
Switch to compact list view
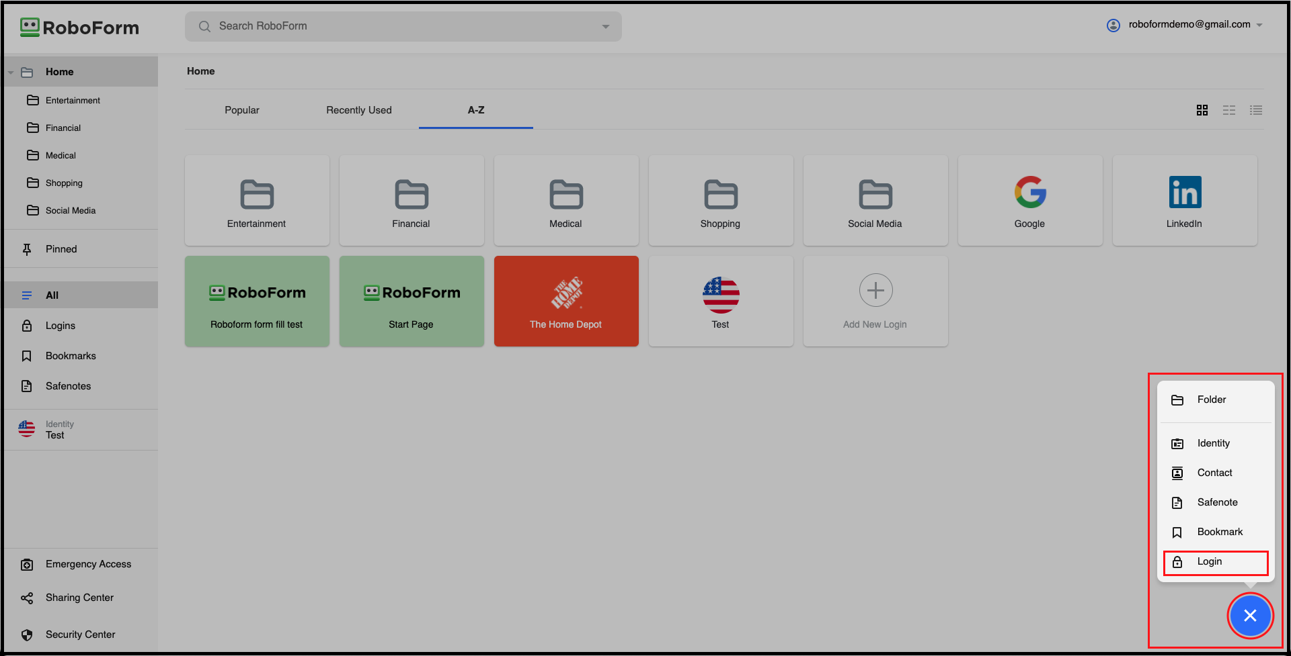1229,110
